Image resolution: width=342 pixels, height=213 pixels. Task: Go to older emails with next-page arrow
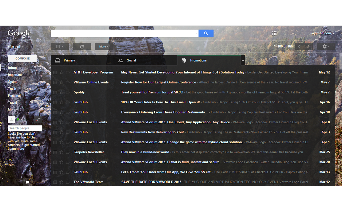(308, 47)
